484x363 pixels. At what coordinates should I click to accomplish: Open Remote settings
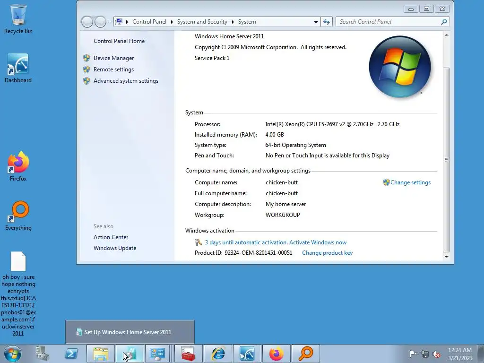pyautogui.click(x=113, y=69)
